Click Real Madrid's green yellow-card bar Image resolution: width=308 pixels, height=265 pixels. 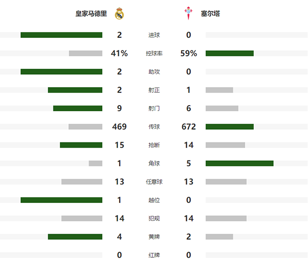(75, 237)
